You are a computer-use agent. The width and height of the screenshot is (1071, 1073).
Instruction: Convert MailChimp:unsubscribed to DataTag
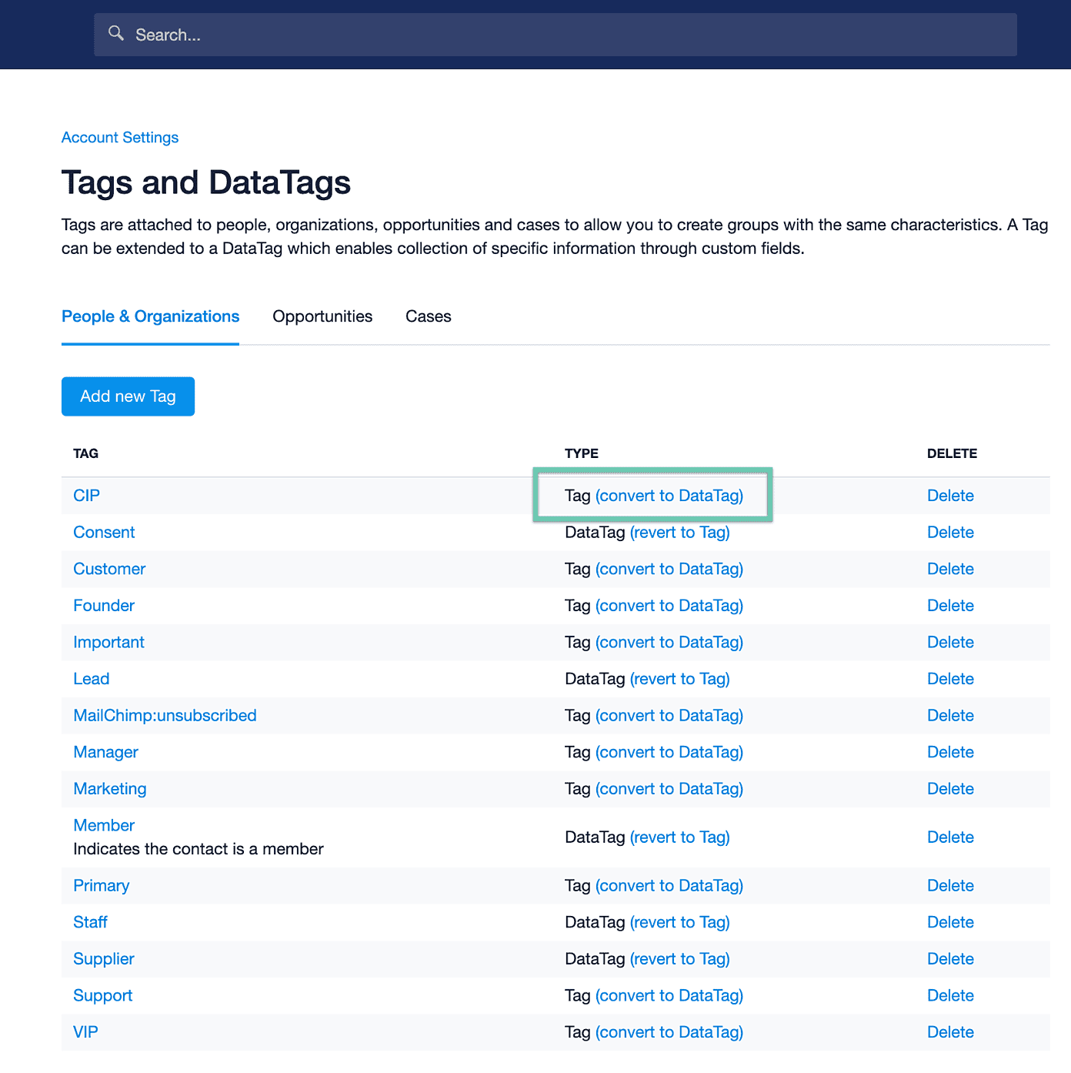pyautogui.click(x=669, y=716)
